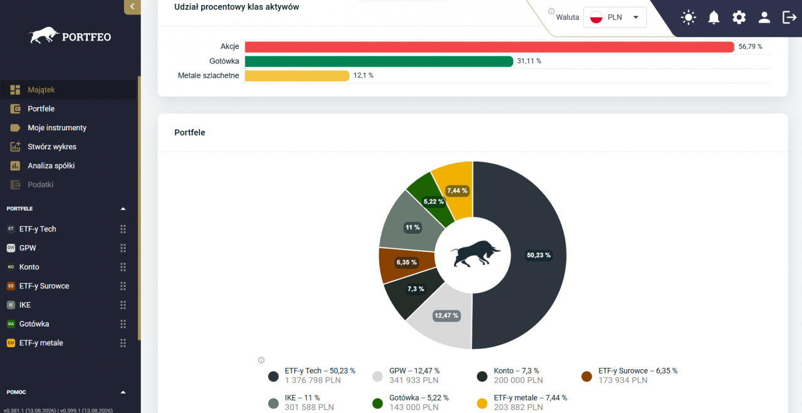Open notifications bell icon
This screenshot has height=413, width=802.
click(x=714, y=18)
